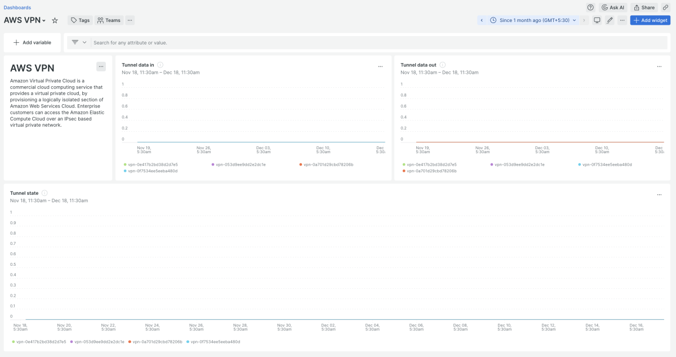Open Tunnel data in widget options menu
This screenshot has width=676, height=357.
coord(380,66)
